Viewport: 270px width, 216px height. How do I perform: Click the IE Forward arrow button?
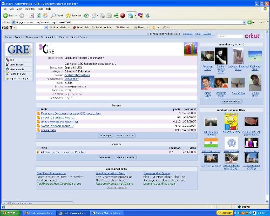tap(22, 16)
